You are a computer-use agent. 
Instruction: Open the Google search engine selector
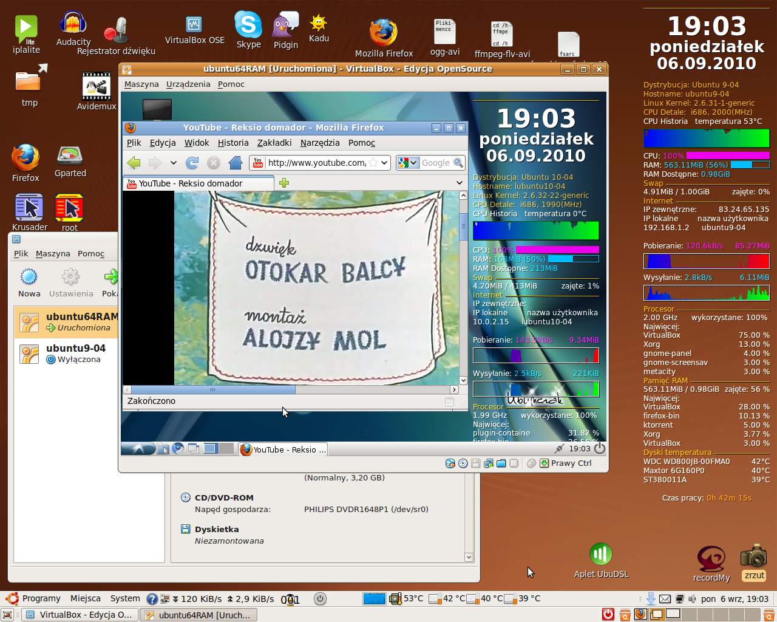pos(408,163)
